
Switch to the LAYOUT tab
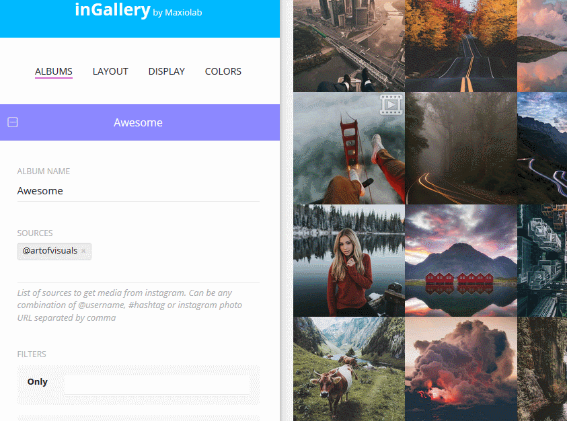point(110,71)
